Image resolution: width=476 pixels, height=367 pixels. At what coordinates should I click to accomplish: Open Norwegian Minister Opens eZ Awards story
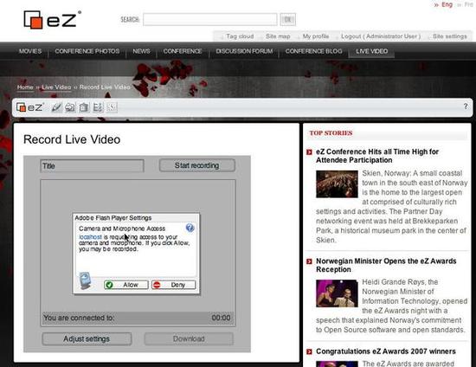click(x=386, y=265)
